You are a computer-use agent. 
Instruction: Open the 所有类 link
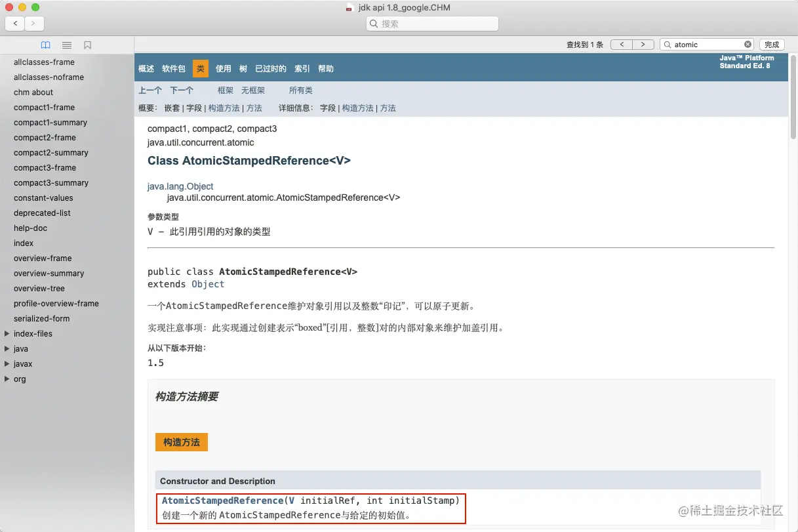click(301, 91)
